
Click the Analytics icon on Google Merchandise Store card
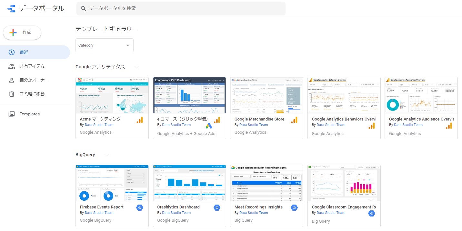(294, 120)
